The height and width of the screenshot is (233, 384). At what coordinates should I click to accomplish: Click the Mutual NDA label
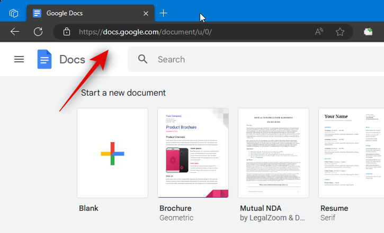tap(261, 208)
